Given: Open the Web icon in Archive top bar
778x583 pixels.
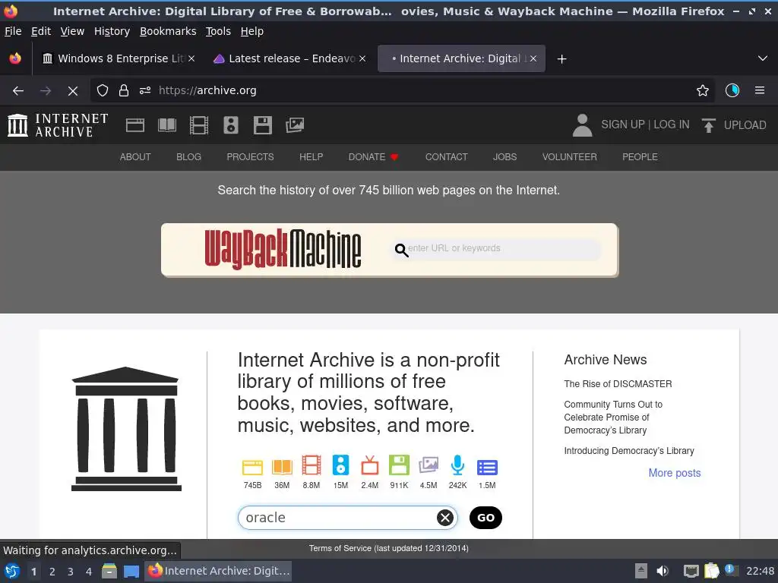Looking at the screenshot, I should point(135,125).
